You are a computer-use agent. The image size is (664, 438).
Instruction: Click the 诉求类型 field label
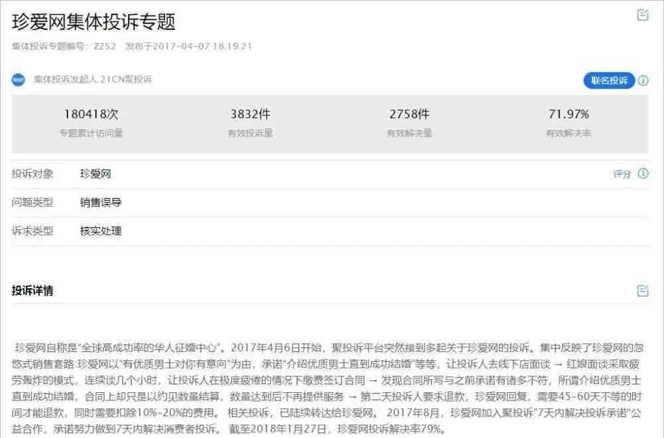(x=32, y=231)
